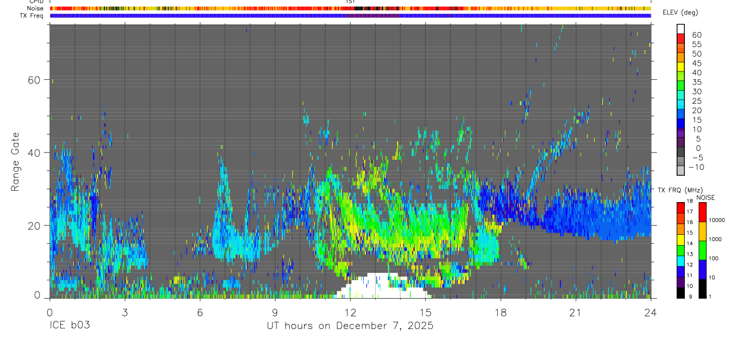Click the white high-elevation patch near gate 0
The image size is (732, 338).
coord(381,286)
